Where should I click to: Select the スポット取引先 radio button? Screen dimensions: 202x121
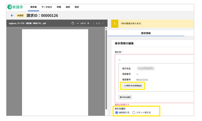click(134, 113)
